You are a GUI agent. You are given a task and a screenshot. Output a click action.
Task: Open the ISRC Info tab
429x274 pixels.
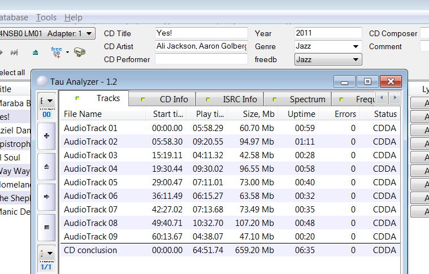pos(230,99)
